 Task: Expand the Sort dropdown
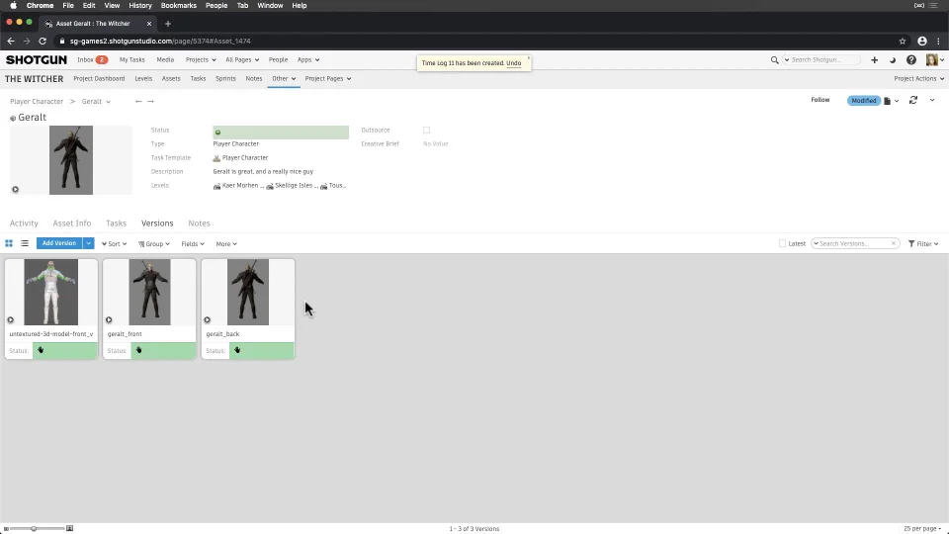pos(114,244)
